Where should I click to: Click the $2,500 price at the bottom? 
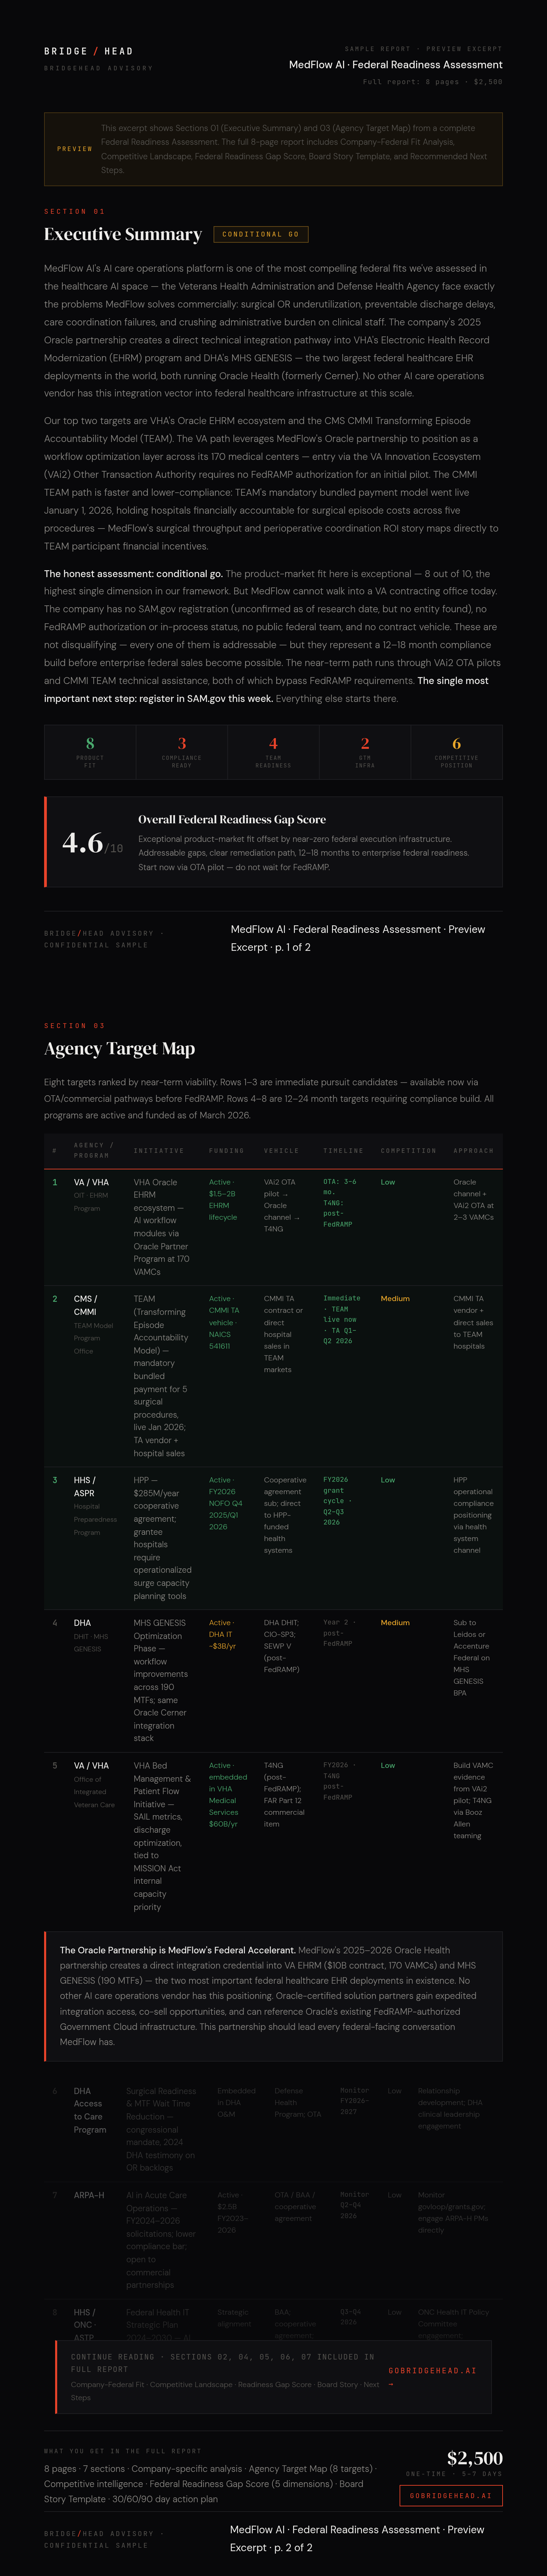[x=475, y=2458]
